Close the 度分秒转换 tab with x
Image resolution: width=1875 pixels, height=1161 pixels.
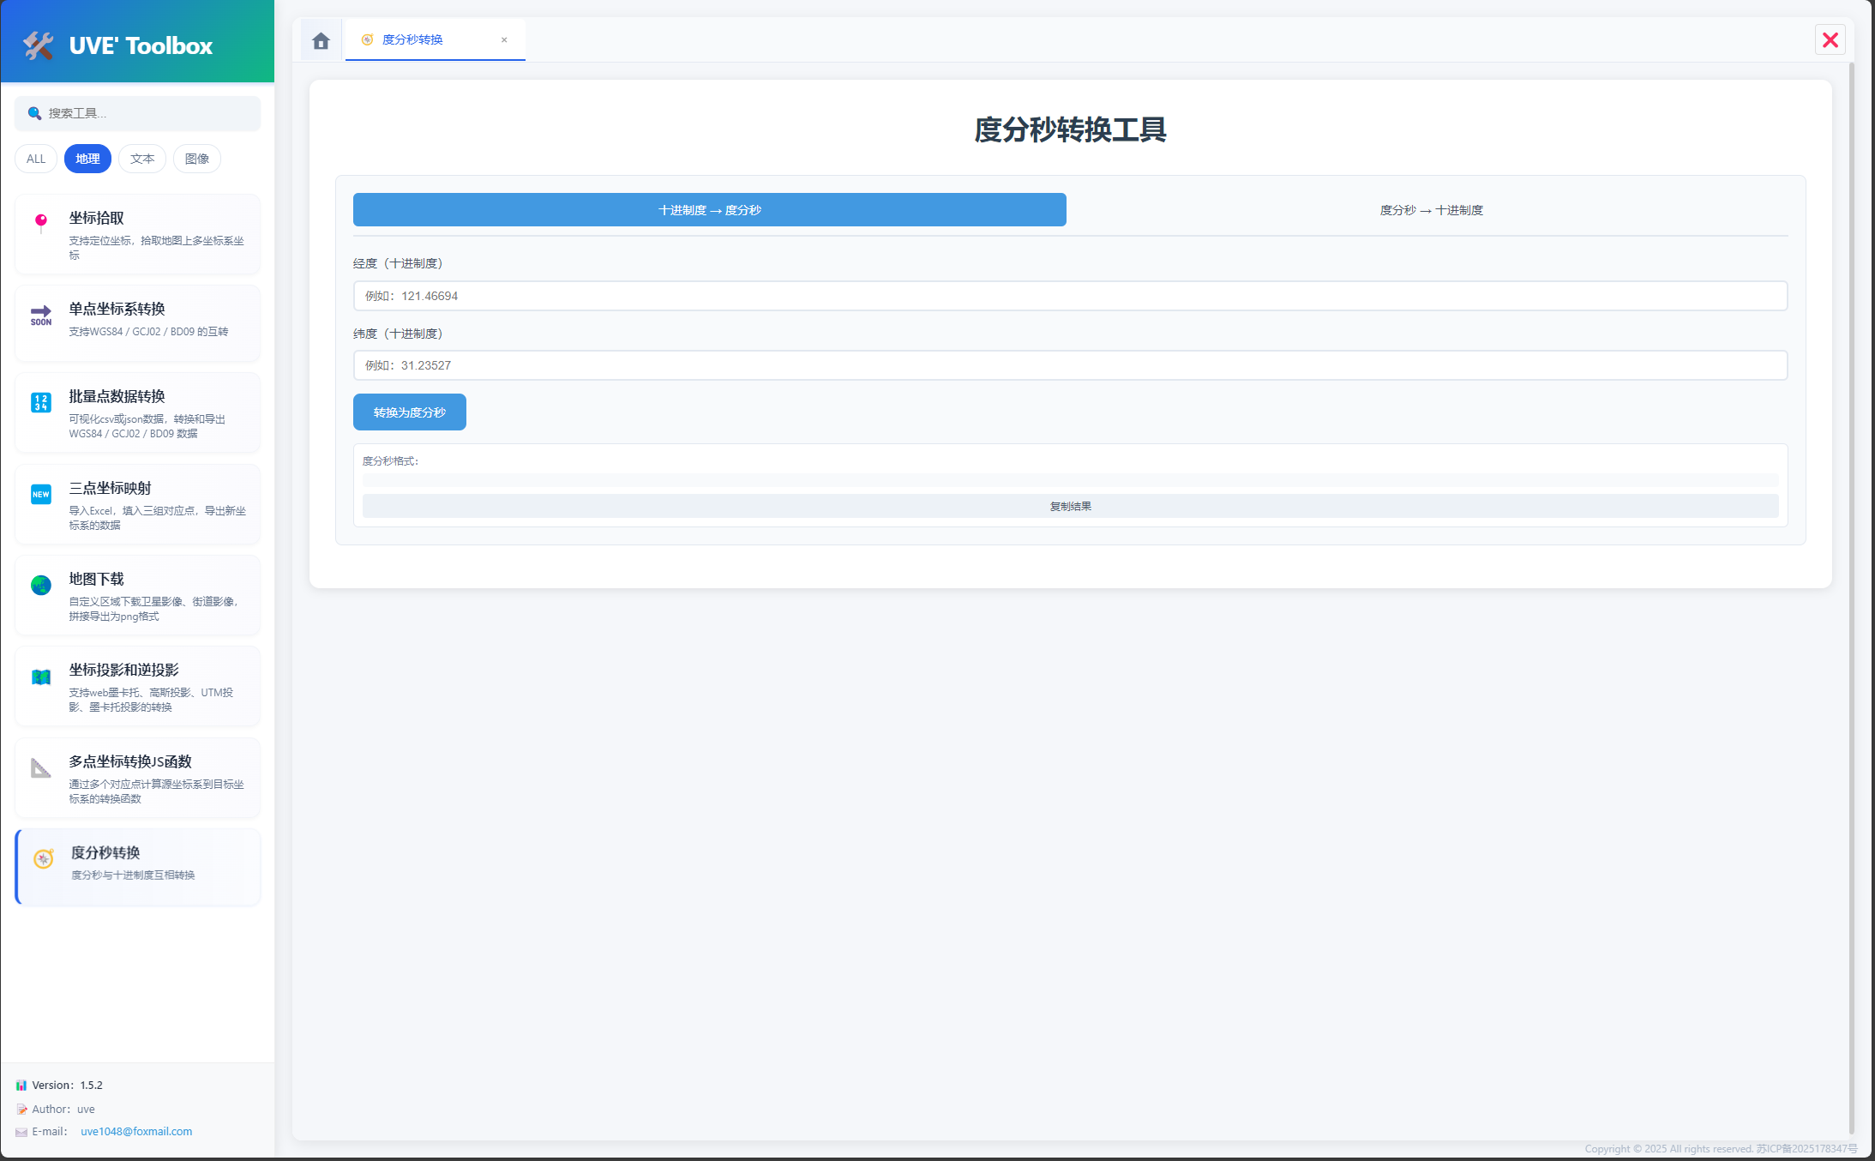504,39
